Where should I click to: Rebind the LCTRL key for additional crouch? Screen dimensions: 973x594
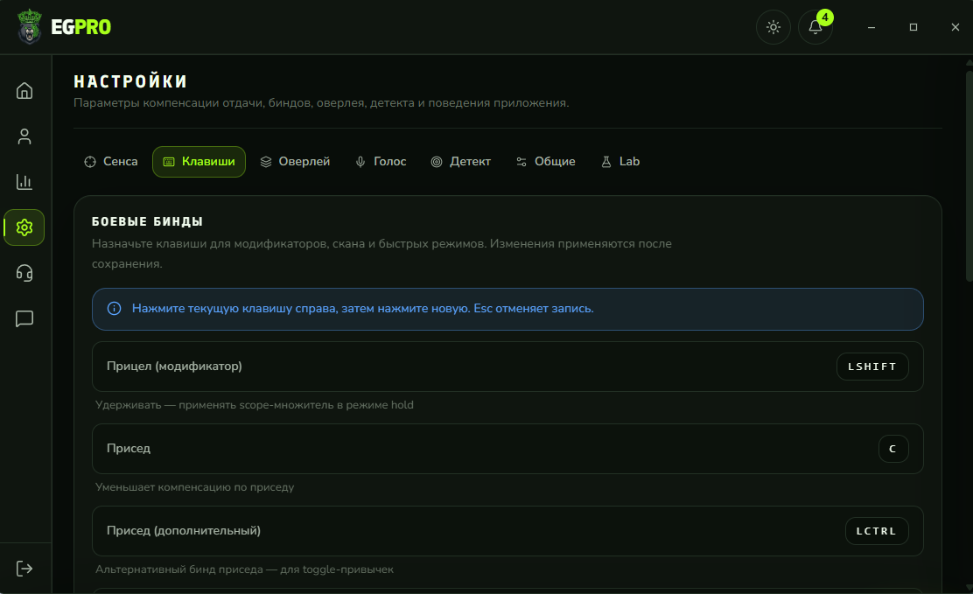click(x=877, y=531)
